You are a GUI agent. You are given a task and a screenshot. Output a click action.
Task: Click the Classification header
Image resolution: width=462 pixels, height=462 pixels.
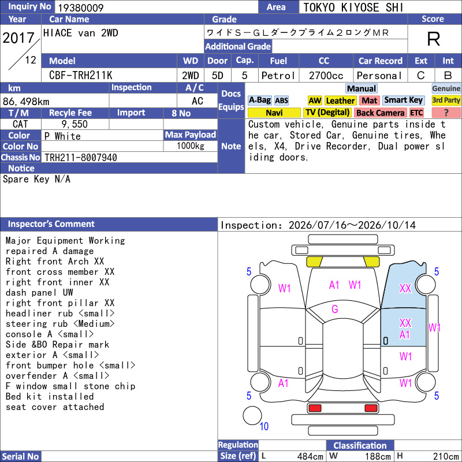click(x=360, y=445)
